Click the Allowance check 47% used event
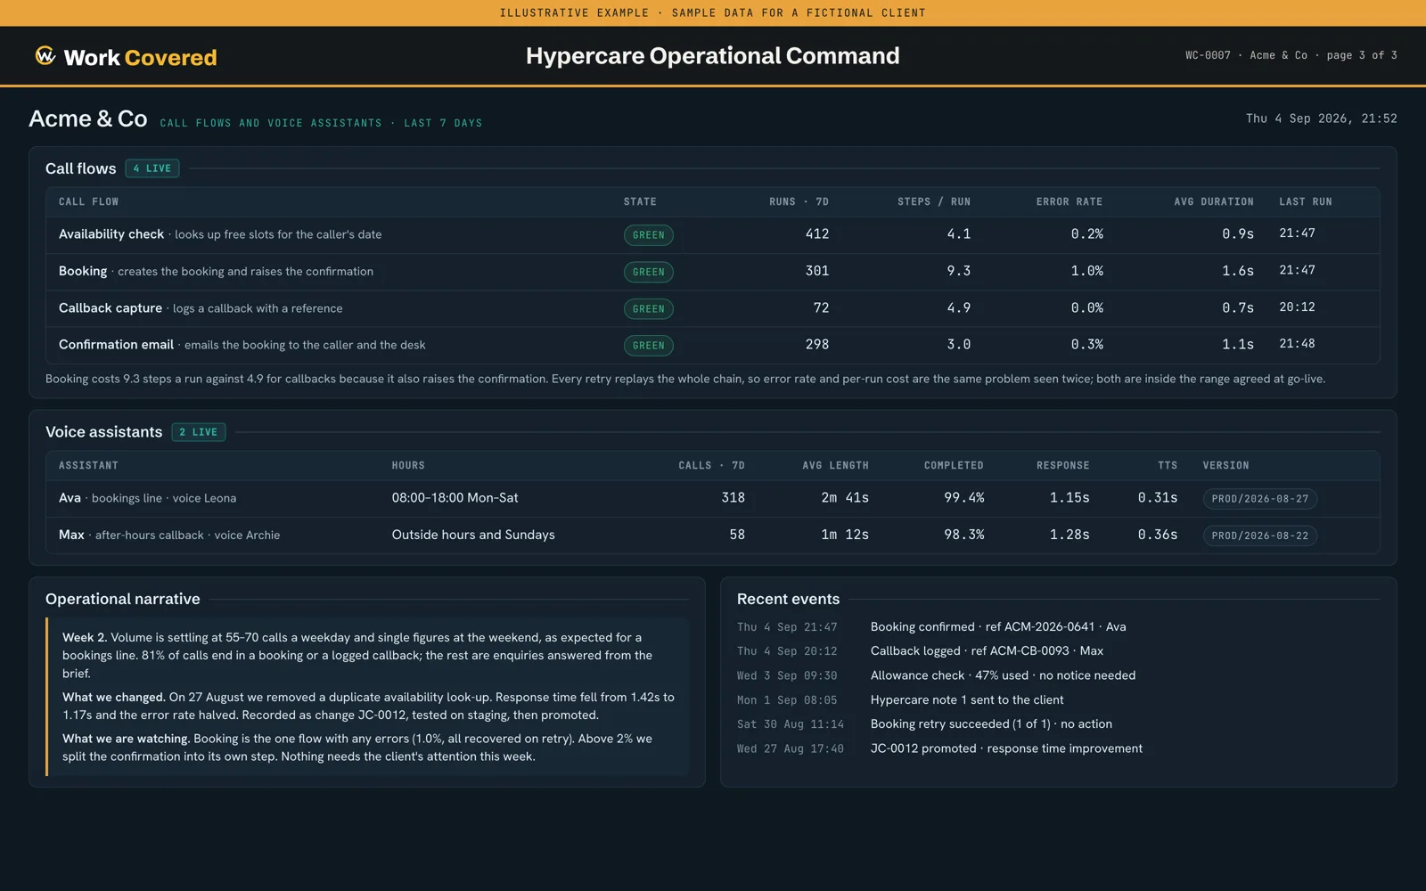Screen dimensions: 1426x891 pos(1003,675)
